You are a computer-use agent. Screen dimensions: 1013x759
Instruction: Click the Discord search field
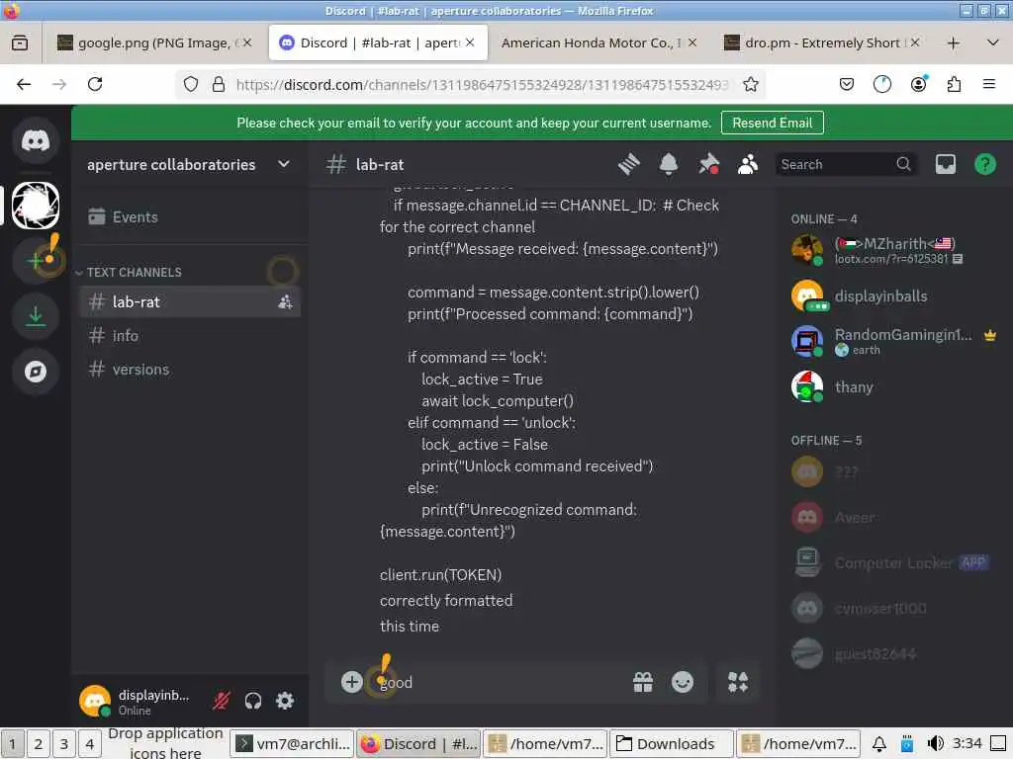pos(846,165)
